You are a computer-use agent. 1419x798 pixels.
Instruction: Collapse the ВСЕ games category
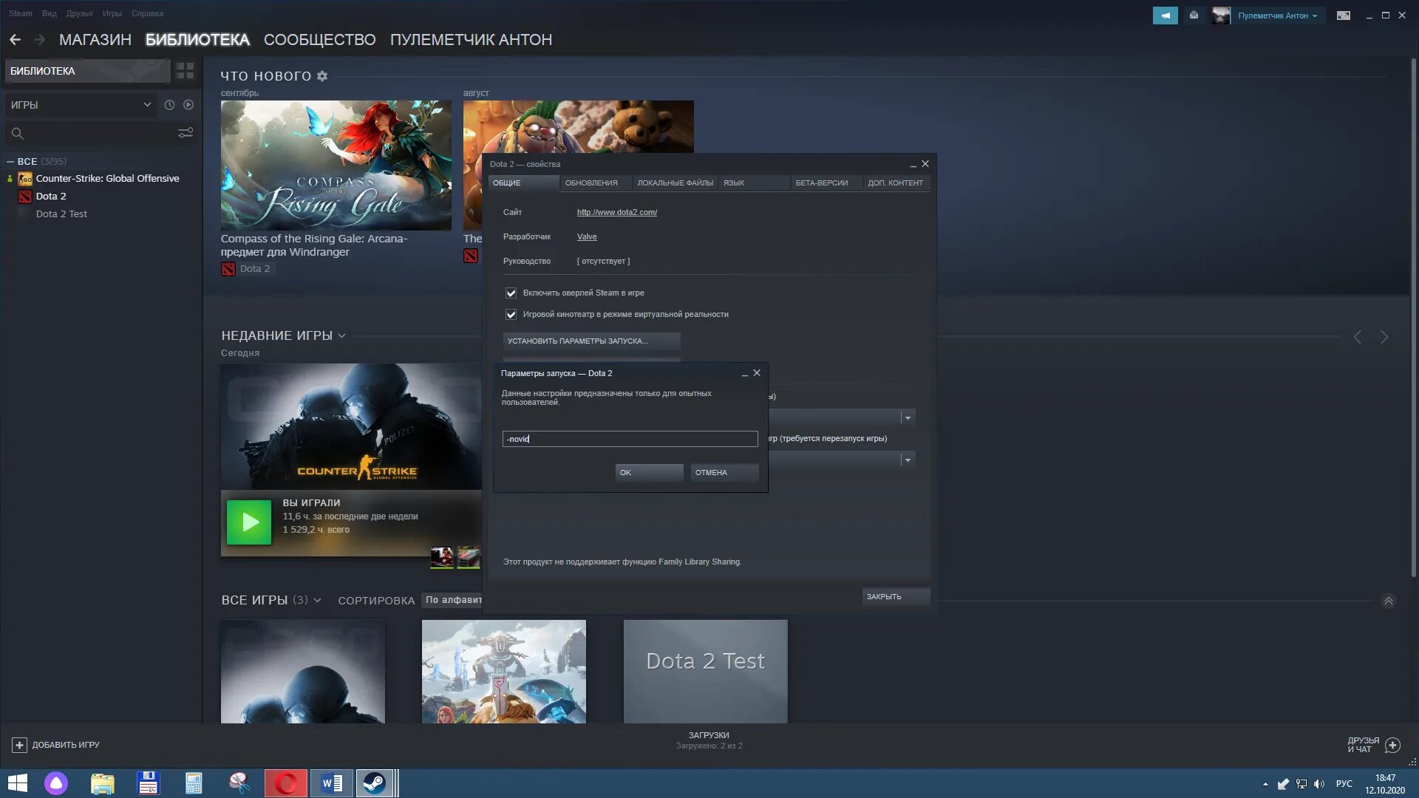coord(10,161)
